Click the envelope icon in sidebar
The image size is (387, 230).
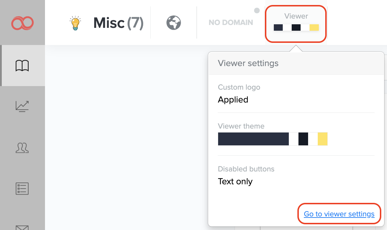click(x=22, y=226)
